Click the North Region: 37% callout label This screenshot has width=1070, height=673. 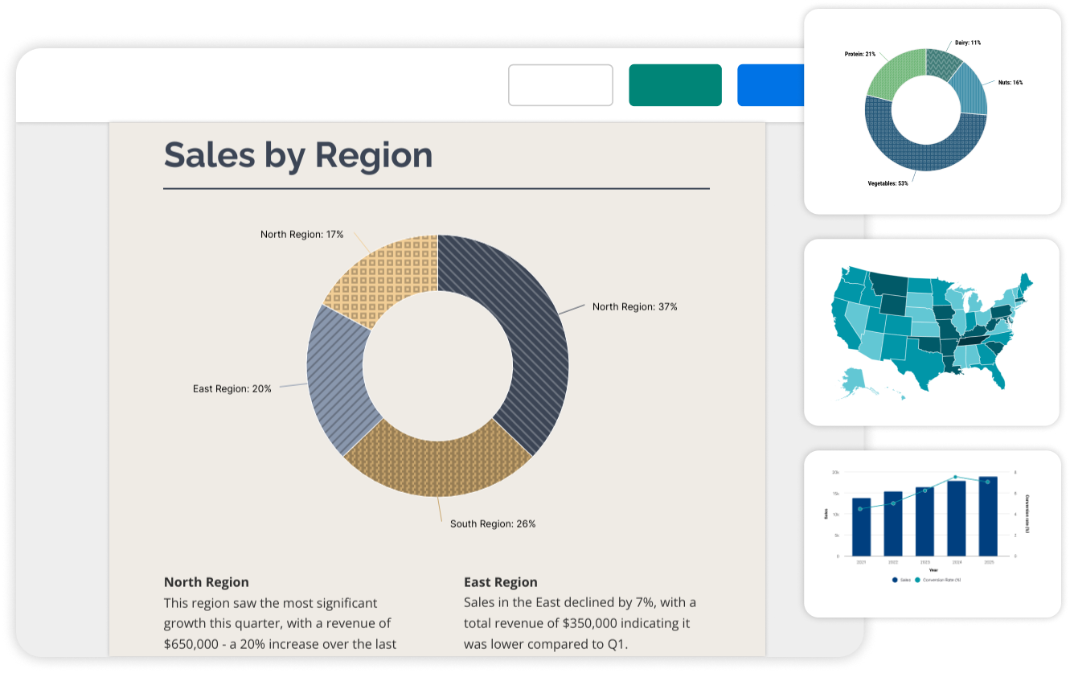(633, 306)
